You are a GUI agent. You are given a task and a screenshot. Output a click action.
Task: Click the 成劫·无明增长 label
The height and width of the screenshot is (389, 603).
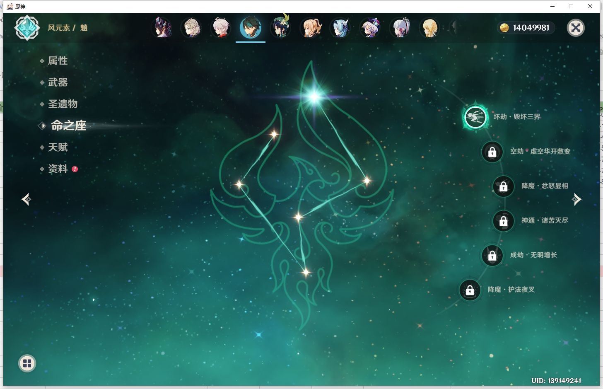coord(533,255)
